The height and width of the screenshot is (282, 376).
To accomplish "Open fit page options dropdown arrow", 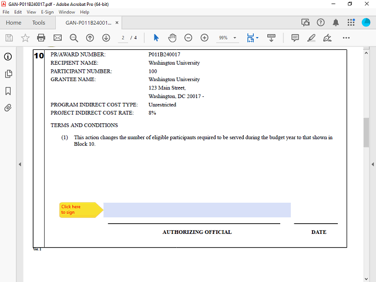I will tap(257, 38).
